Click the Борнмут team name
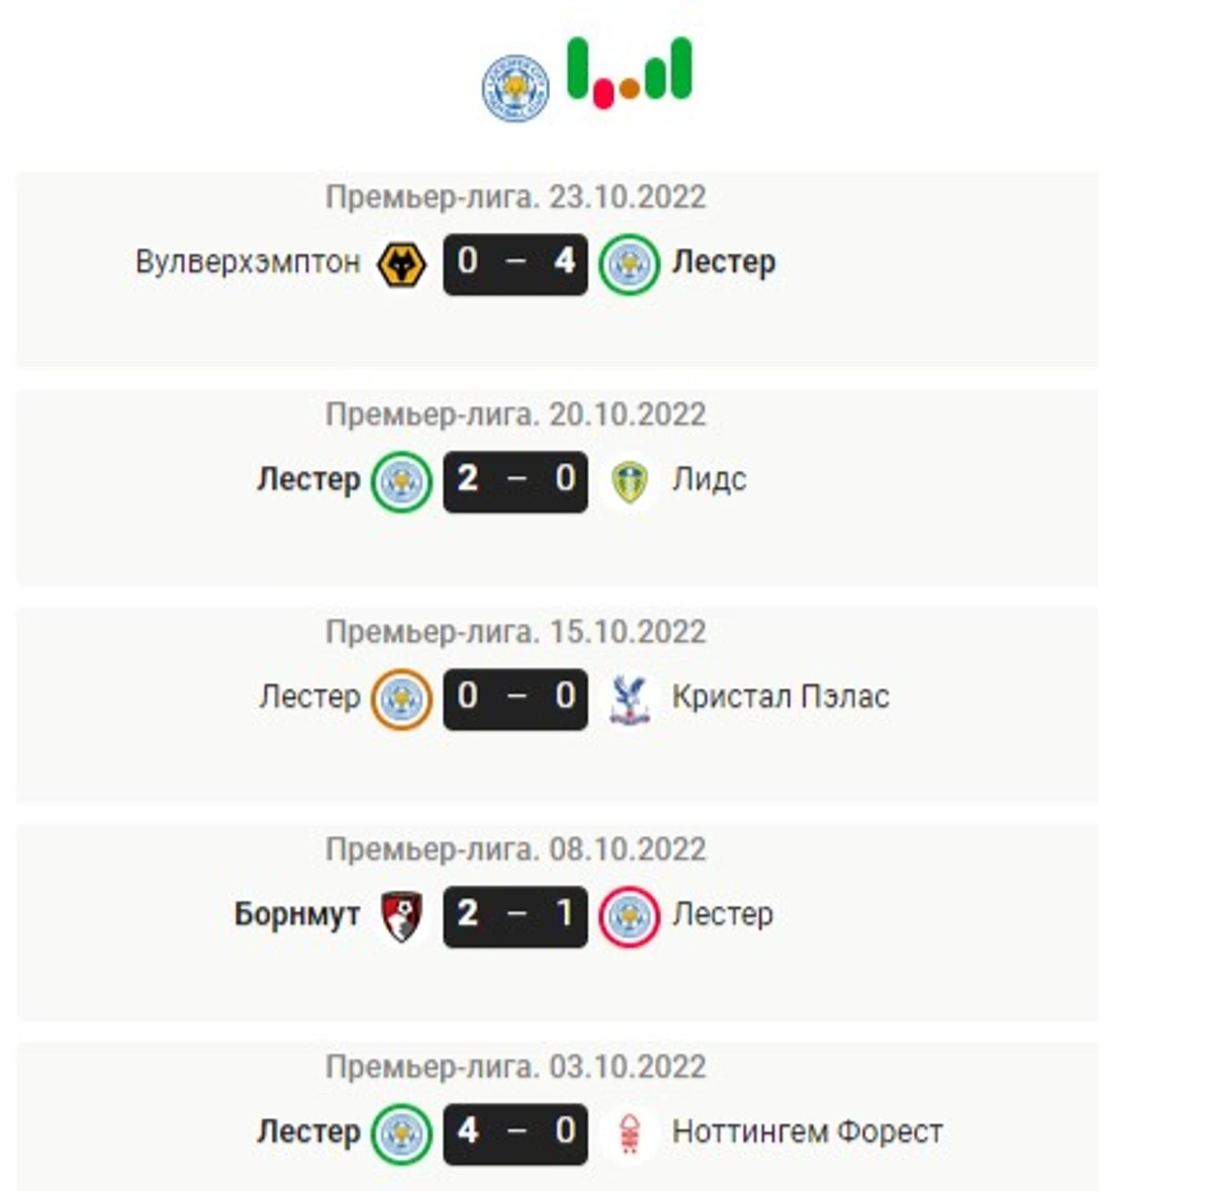 pos(297,915)
